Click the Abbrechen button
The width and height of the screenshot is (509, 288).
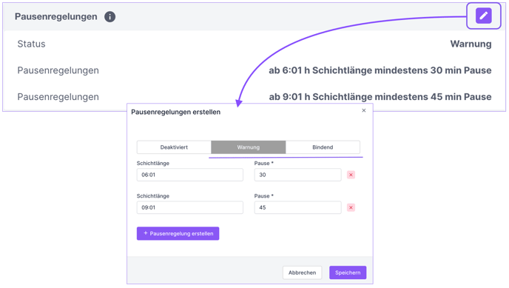(302, 272)
